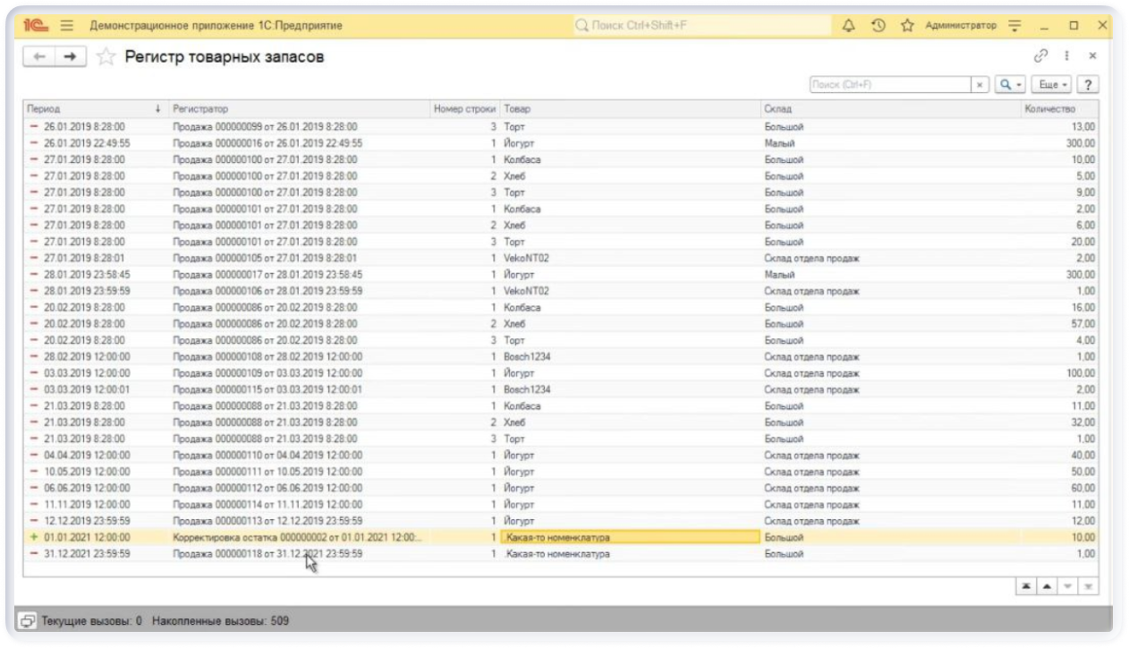Screen dimensions: 1129x648
Task: Select the Корректировка остатка 000000002 row
Action: click(x=295, y=537)
